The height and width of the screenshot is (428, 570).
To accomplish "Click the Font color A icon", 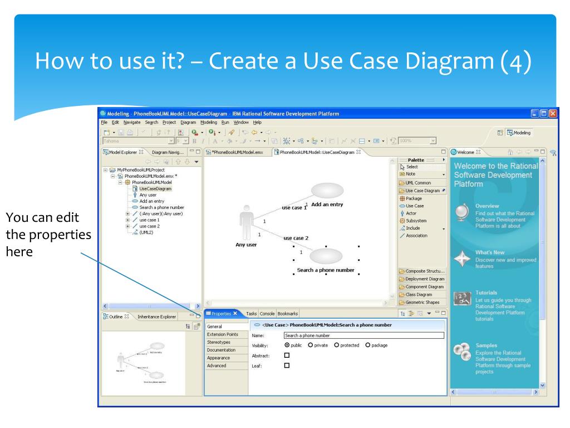I will point(215,141).
